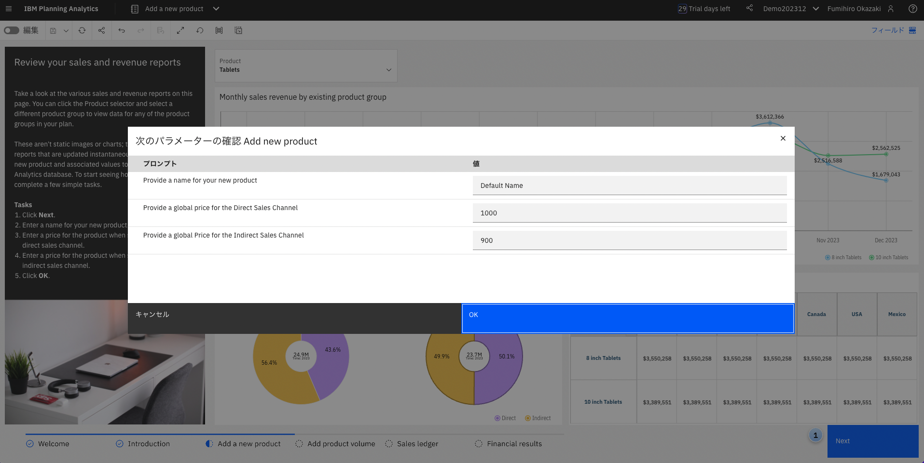Screen dimensions: 924x463
Task: Click the redo arrow icon
Action: [x=141, y=30]
